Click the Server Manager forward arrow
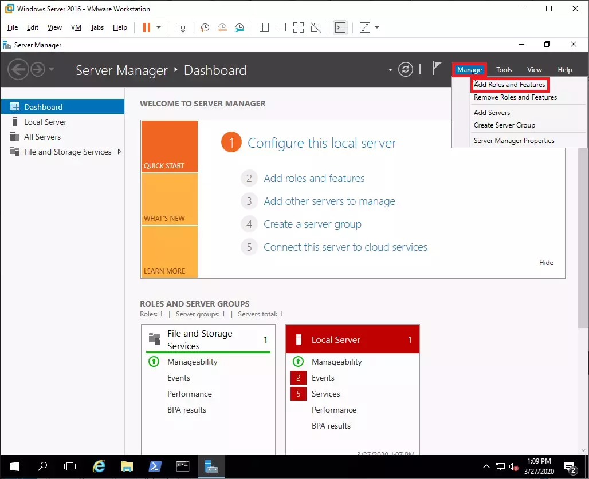This screenshot has height=479, width=589. 38,69
